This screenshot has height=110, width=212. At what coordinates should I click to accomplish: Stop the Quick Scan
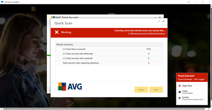156,90
